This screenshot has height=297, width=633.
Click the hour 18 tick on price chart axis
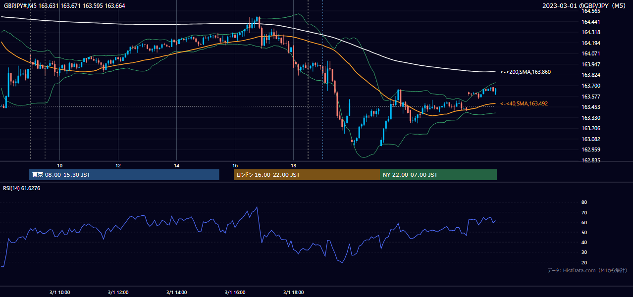(293, 165)
